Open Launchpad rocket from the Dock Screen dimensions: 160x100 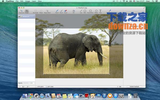(x=36, y=96)
